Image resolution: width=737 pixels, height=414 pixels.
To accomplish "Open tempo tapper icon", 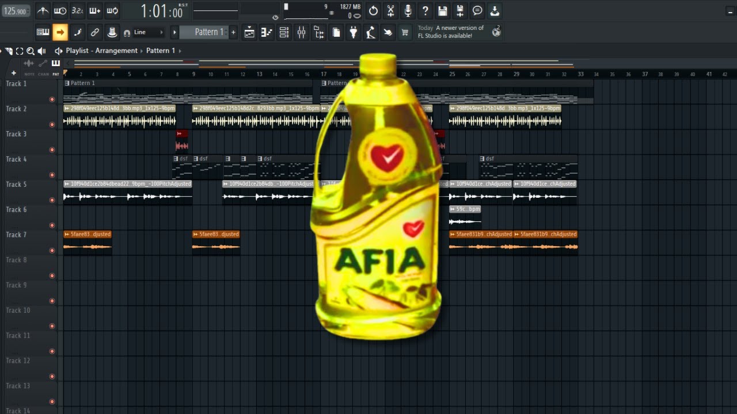I will click(371, 32).
